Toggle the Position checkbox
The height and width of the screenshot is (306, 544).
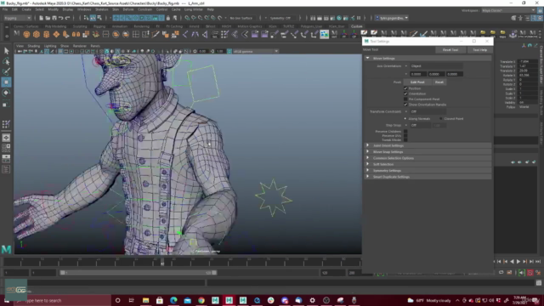[405, 88]
